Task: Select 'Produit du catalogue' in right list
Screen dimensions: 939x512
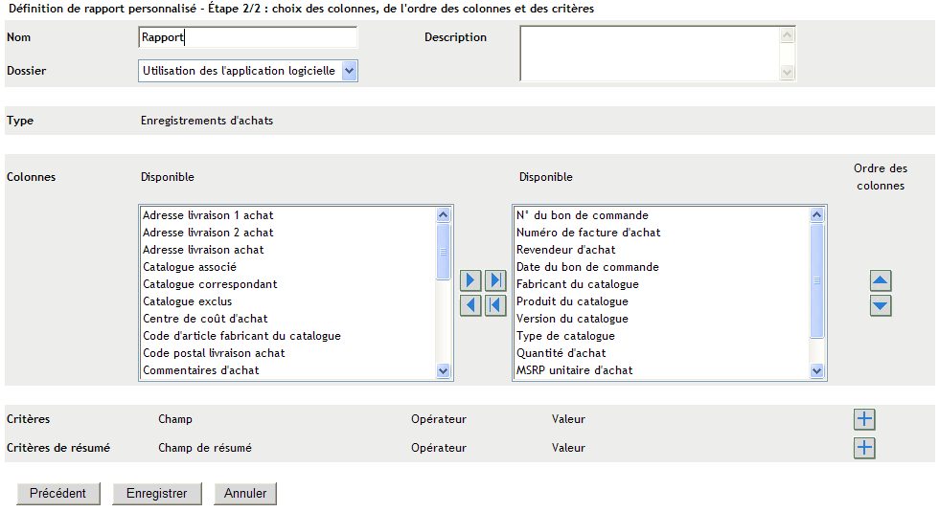Action: tap(662, 302)
